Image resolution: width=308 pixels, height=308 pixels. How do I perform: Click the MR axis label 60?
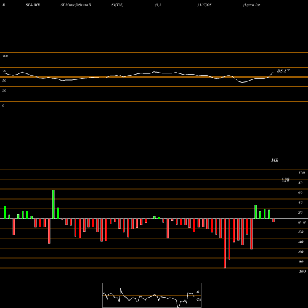pos(300,193)
